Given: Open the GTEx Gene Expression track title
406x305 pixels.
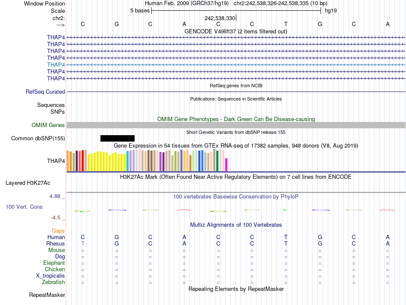Looking at the screenshot, I should tap(236, 145).
